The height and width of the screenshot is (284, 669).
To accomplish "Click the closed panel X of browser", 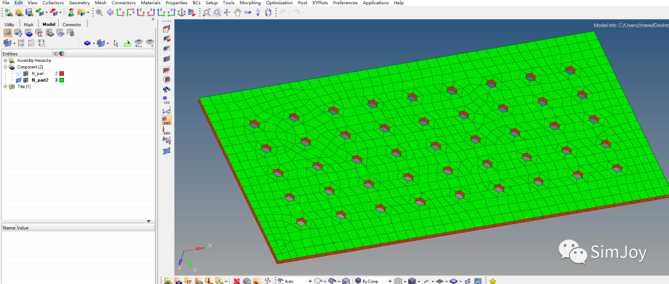I will point(153,19).
